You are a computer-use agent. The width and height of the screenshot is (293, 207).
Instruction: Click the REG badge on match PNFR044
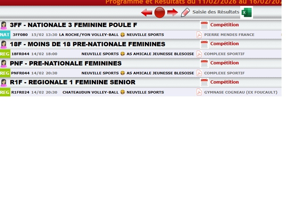coord(5,73)
